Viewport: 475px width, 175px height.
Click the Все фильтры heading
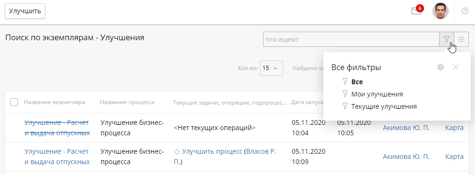pos(356,67)
